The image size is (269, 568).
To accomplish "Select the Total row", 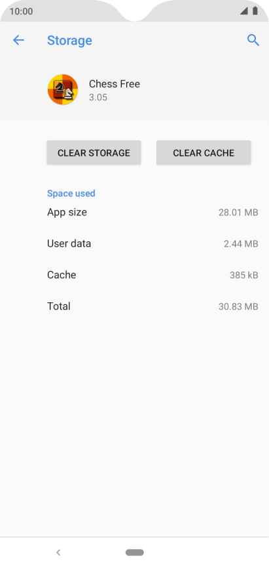I will 152,306.
